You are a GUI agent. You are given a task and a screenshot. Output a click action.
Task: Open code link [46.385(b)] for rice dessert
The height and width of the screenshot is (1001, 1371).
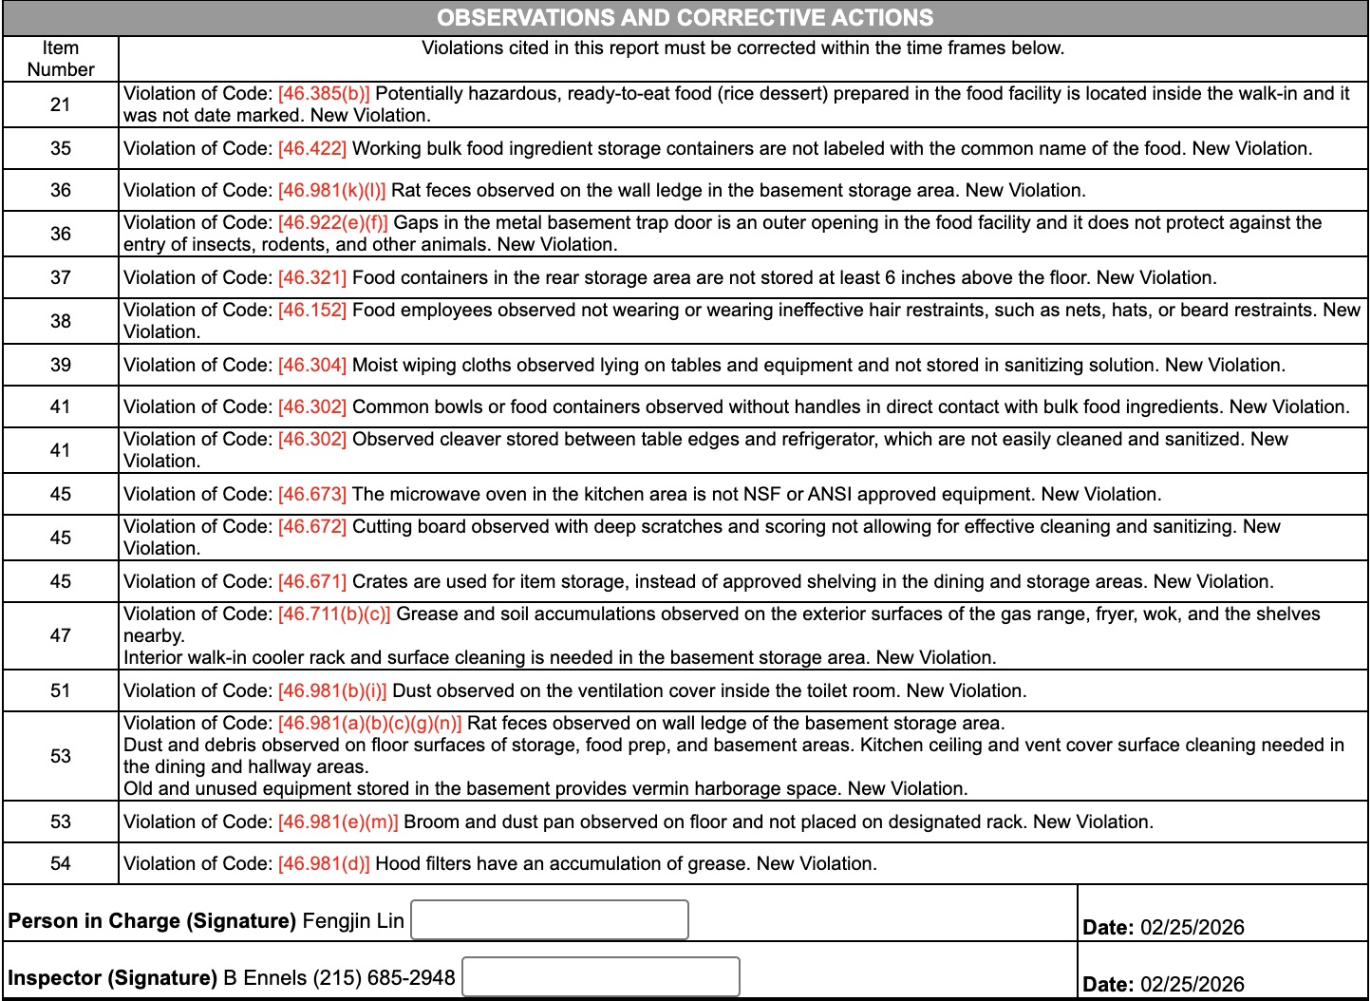(x=324, y=93)
